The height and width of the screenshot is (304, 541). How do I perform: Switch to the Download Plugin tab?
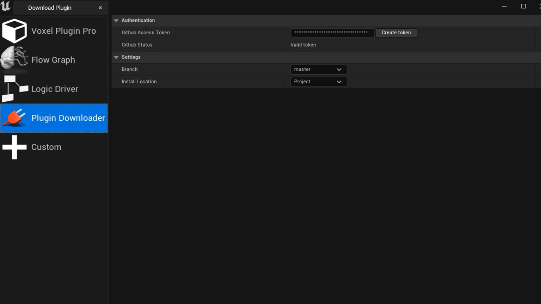tap(49, 8)
